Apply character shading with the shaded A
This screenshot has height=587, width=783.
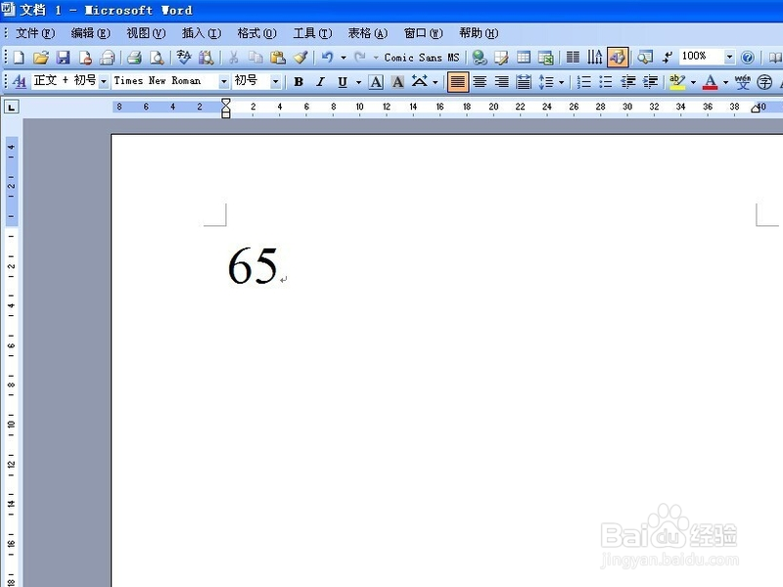click(x=397, y=82)
